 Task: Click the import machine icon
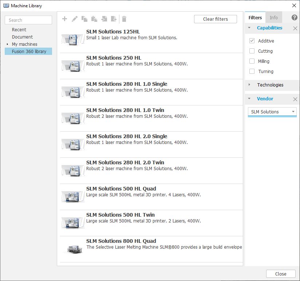point(104,19)
